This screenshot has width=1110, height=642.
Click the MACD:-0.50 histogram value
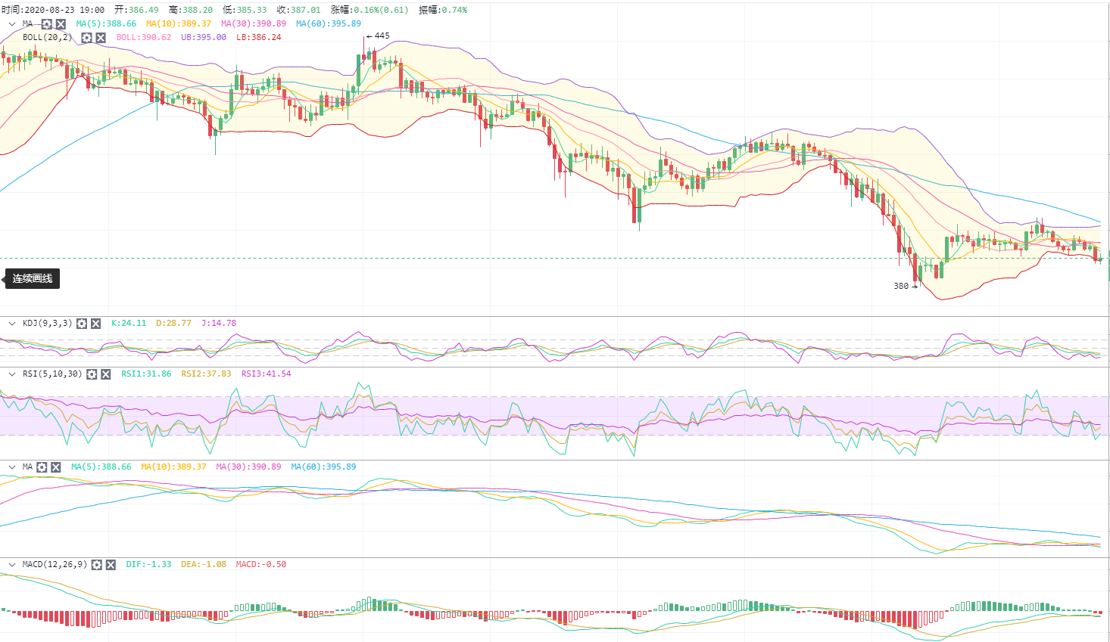tap(261, 565)
